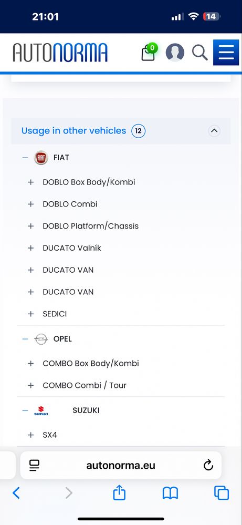Image resolution: width=242 pixels, height=525 pixels.
Task: Tap the page format reader icon
Action: point(34,466)
